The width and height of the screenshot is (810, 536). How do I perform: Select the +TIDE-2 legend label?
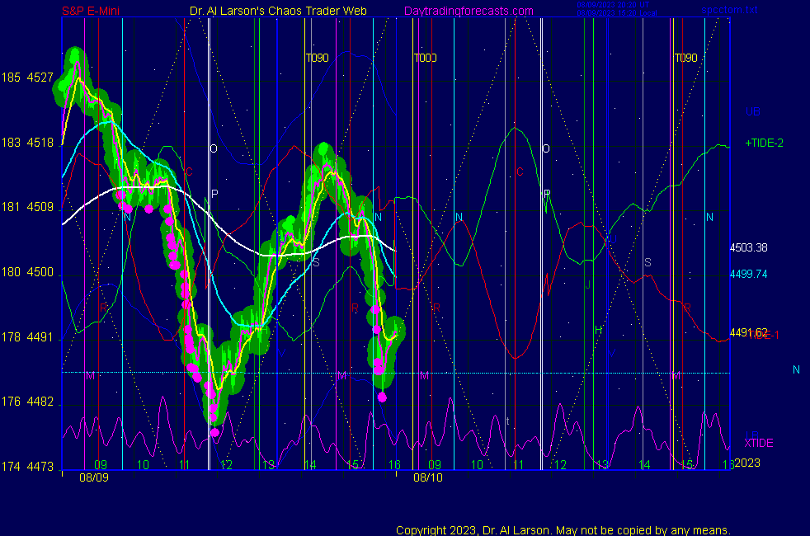764,143
